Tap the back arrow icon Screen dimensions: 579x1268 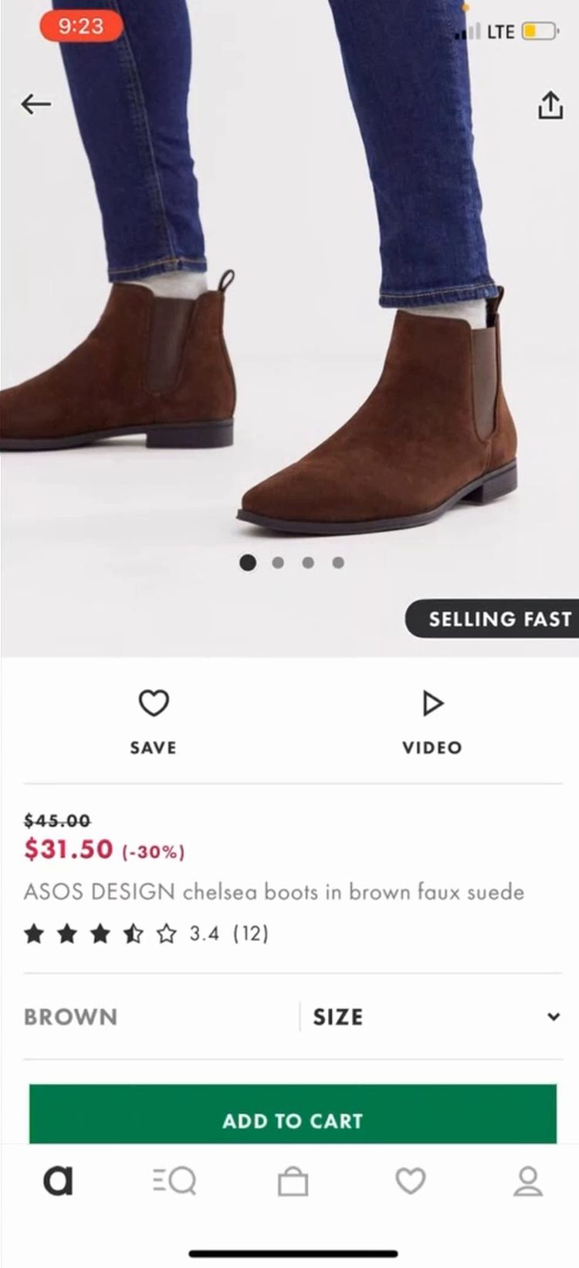[x=36, y=104]
